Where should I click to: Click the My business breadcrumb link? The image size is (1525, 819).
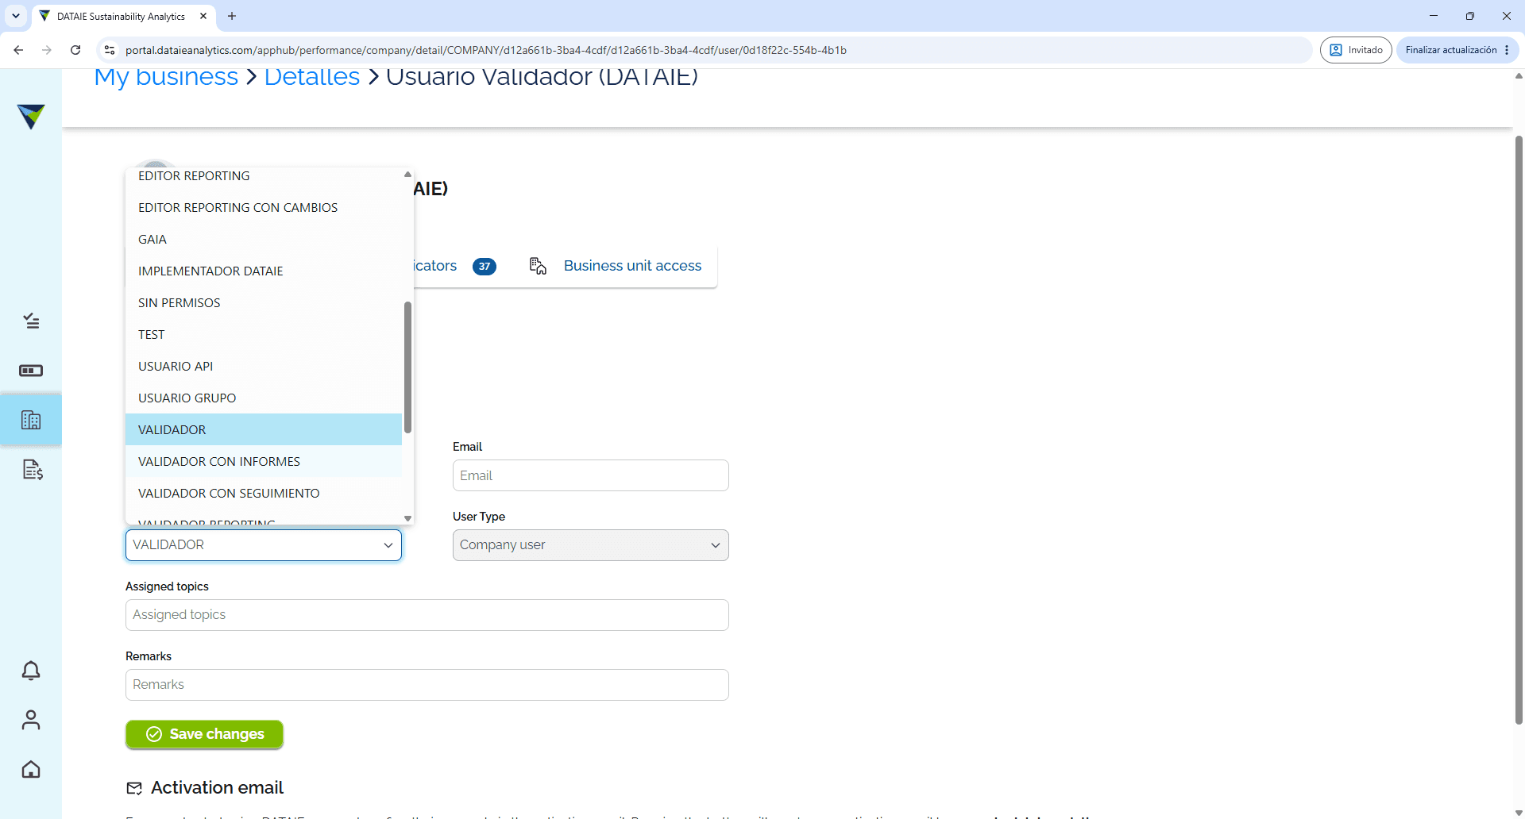(166, 77)
